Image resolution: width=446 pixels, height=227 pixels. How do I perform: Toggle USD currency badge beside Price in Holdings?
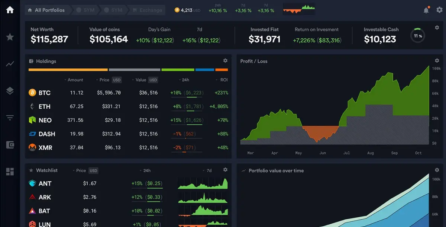point(117,80)
